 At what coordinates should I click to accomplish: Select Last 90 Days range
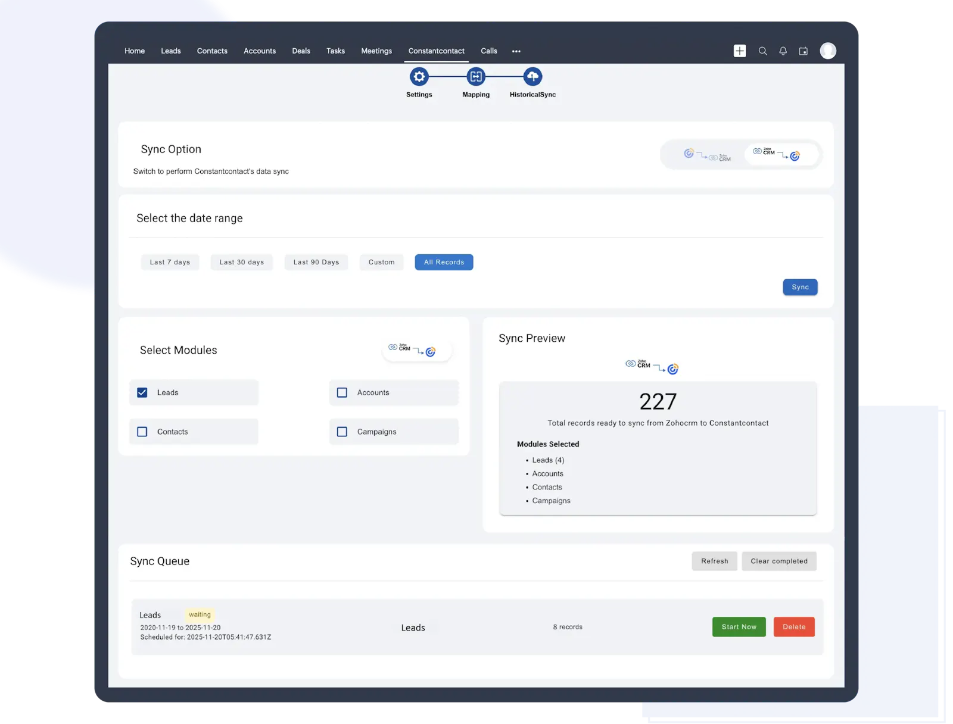[x=316, y=262]
